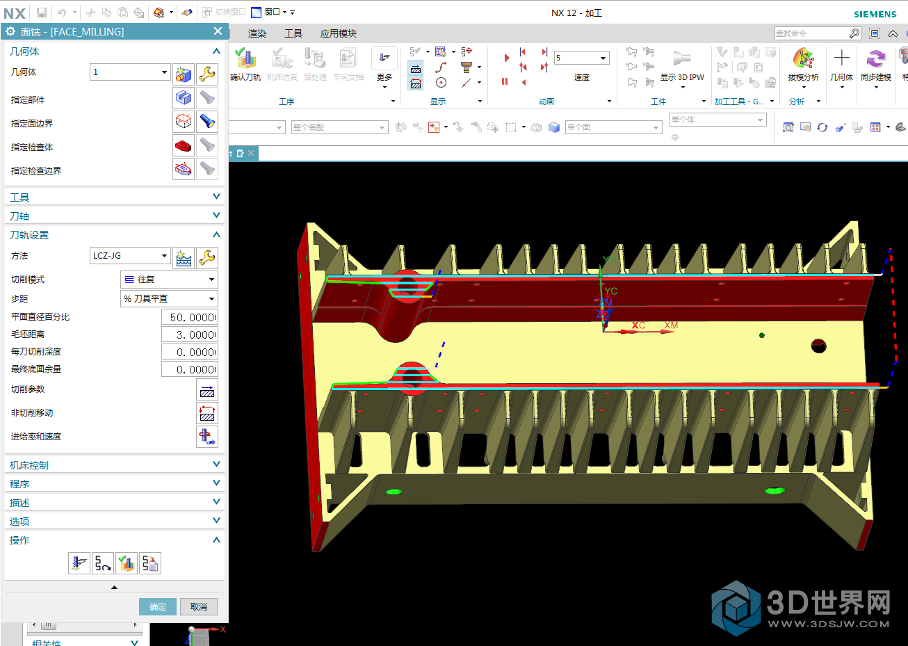Viewport: 908px width, 646px height.
Task: Open the 切削参数 cutting parameters dialog
Action: pos(207,389)
